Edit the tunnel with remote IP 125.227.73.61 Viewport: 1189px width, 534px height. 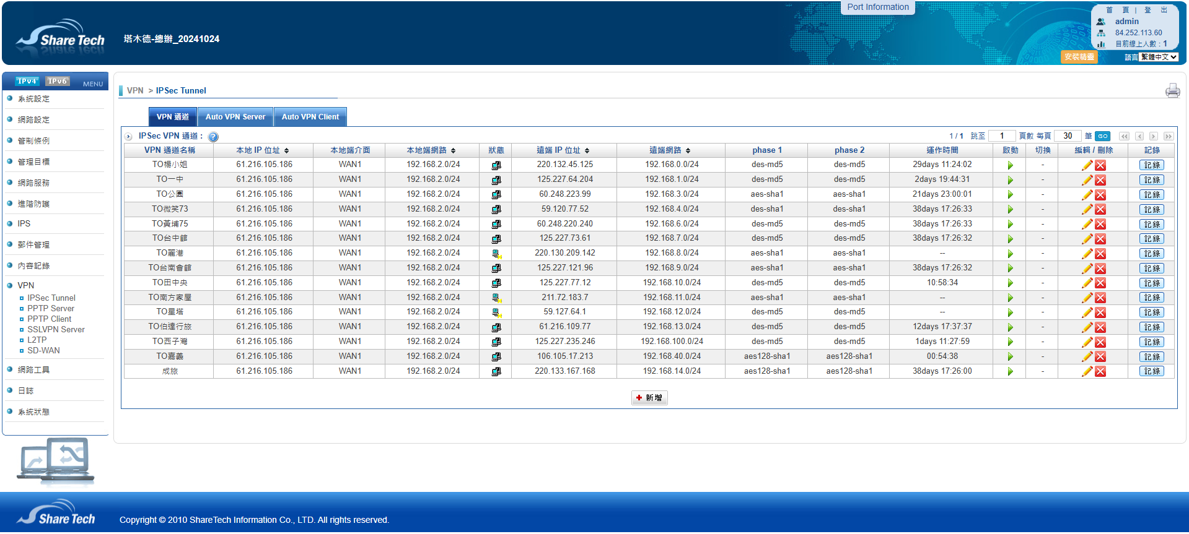click(x=1087, y=239)
